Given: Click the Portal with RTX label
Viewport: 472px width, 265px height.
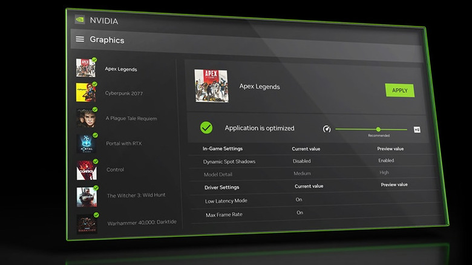Looking at the screenshot, I should 123,143.
